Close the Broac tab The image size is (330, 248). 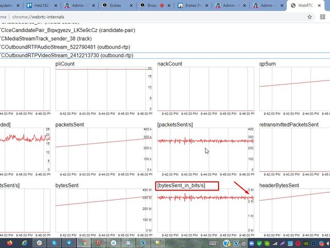[x=169, y=6]
